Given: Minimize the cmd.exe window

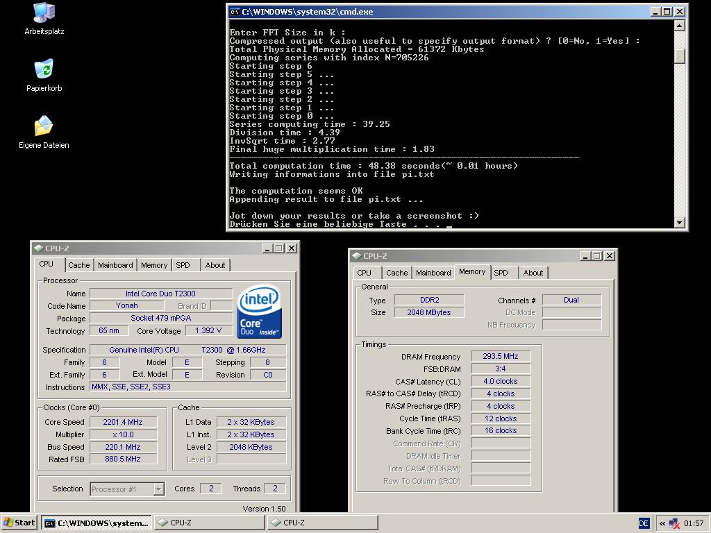Looking at the screenshot, I should pos(655,12).
